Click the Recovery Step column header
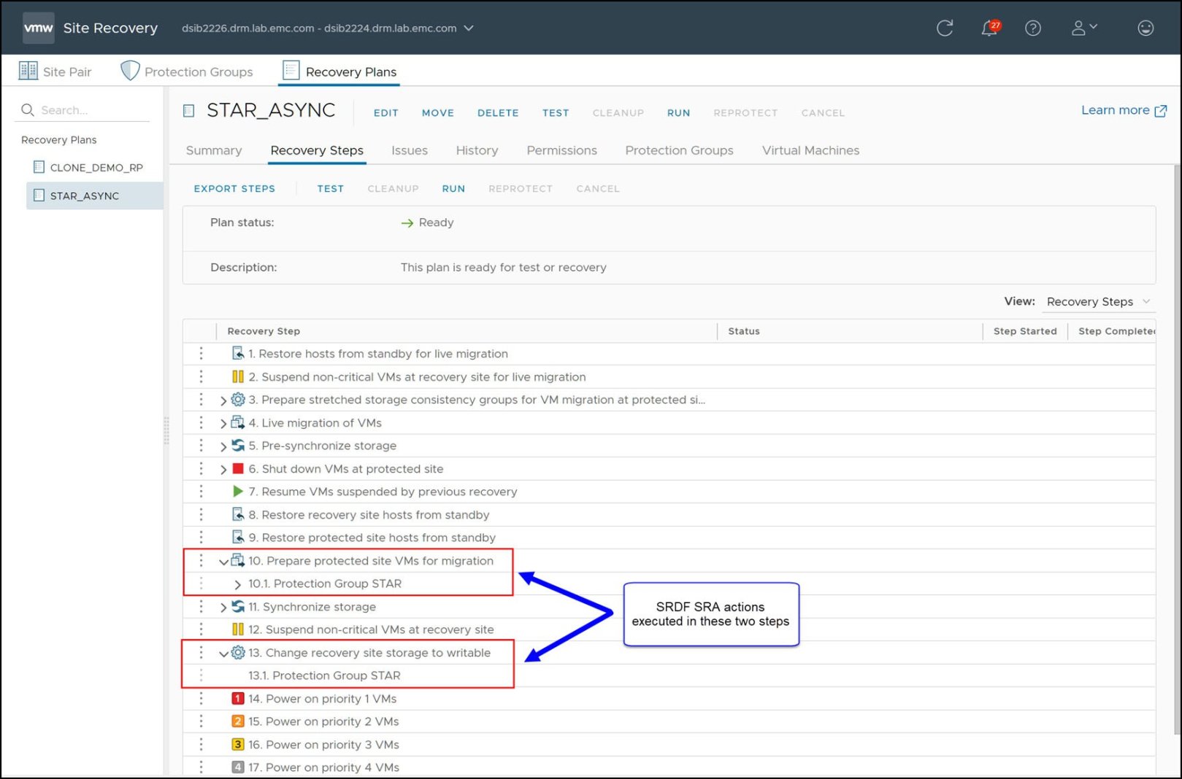1182x779 pixels. click(264, 331)
